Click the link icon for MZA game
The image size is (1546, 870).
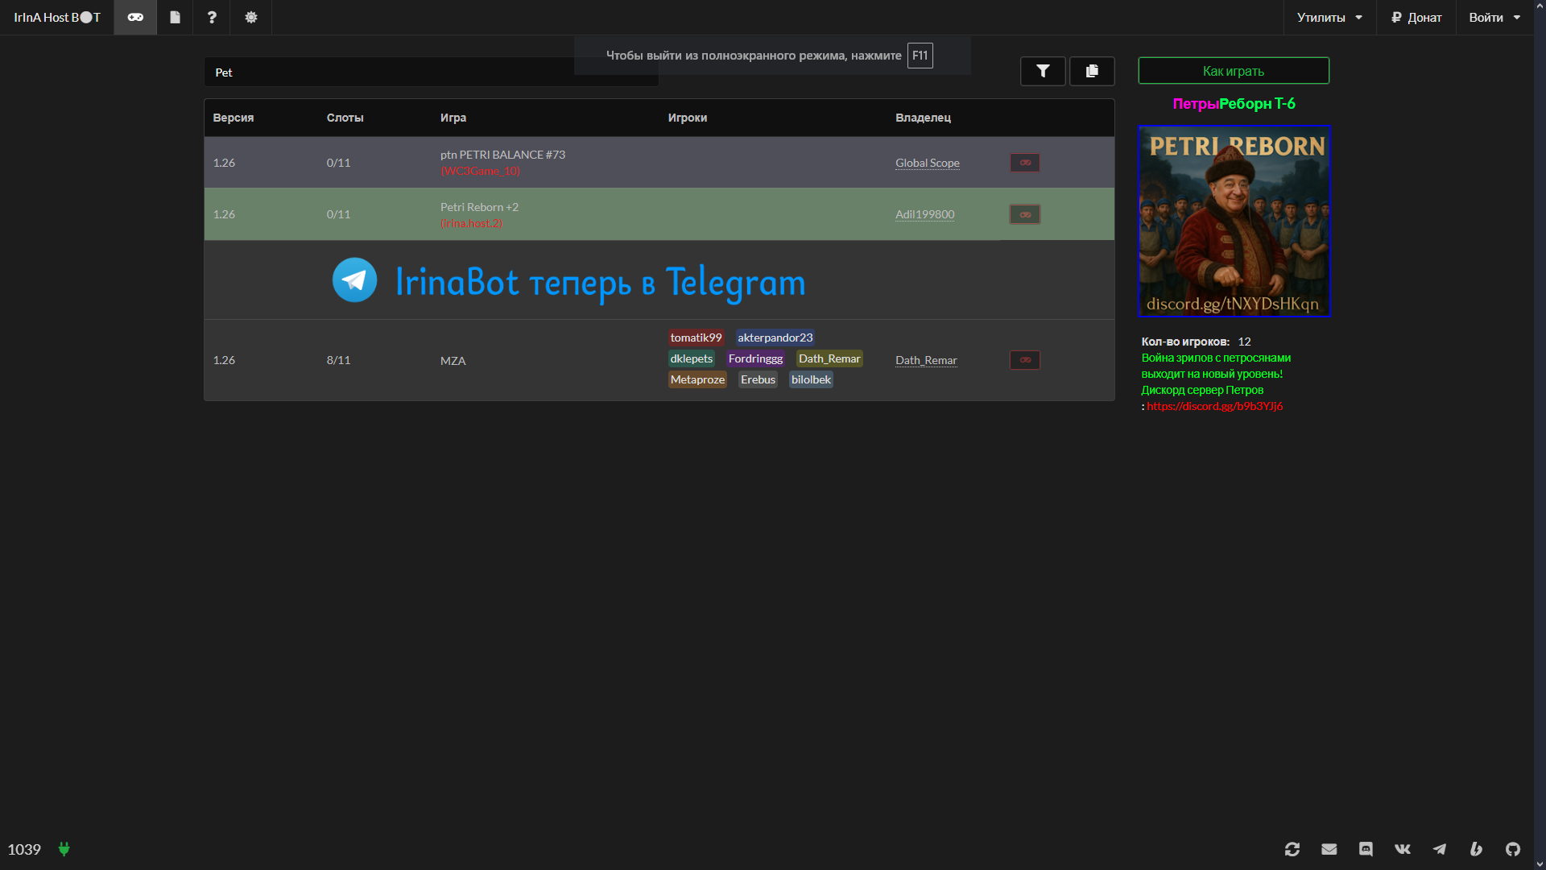1025,360
